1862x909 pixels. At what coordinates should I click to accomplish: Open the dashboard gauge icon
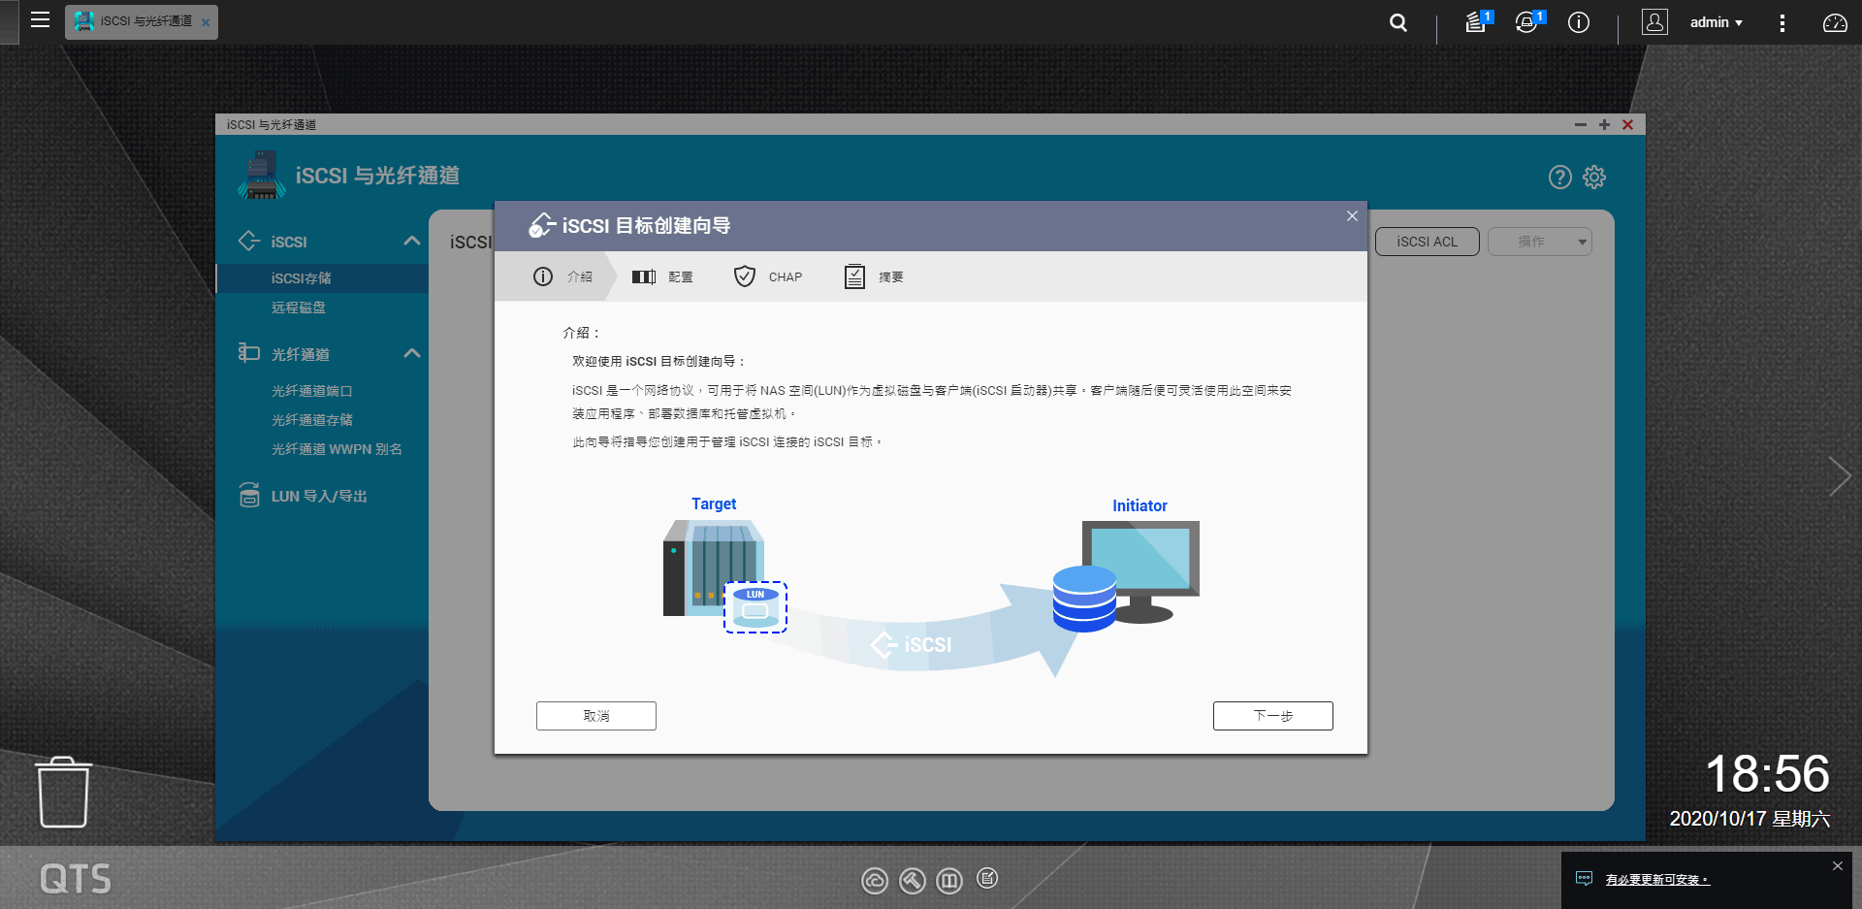[1835, 22]
